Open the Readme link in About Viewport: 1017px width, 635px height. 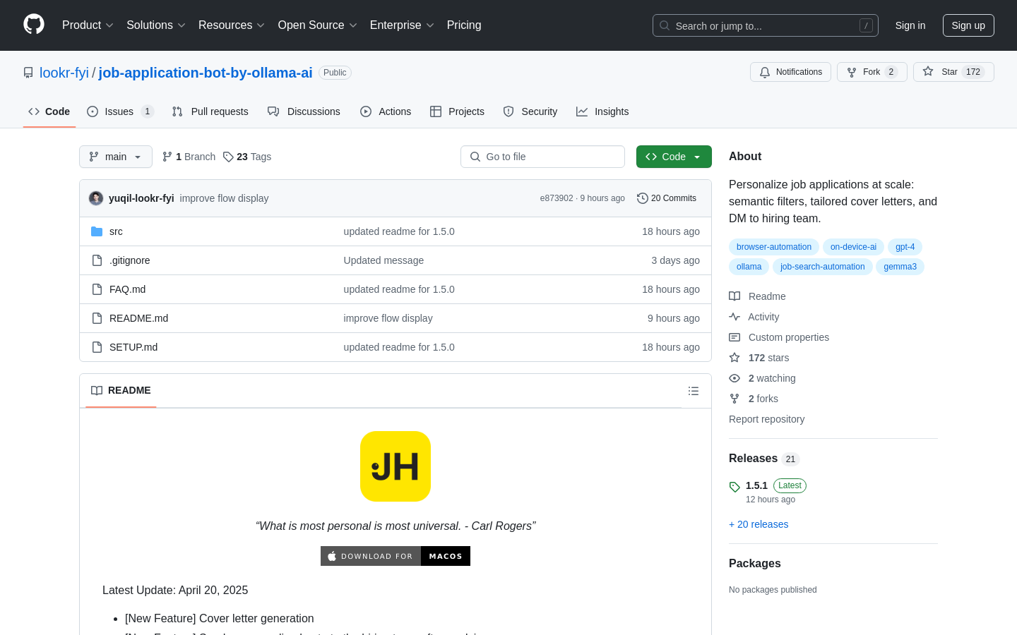[x=757, y=296]
